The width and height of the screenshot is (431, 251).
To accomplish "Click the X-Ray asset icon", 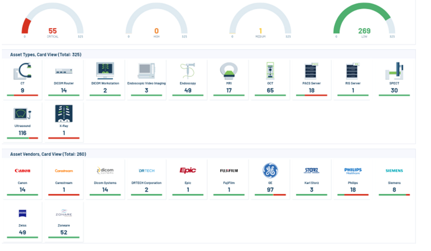I will point(64,113).
